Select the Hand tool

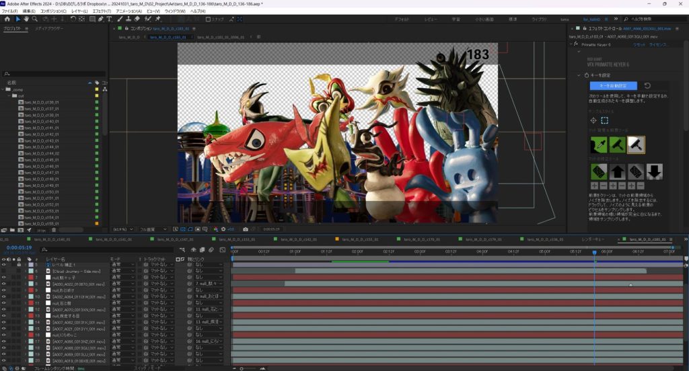(26, 19)
